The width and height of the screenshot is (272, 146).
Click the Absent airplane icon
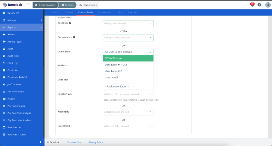click(x=4, y=34)
